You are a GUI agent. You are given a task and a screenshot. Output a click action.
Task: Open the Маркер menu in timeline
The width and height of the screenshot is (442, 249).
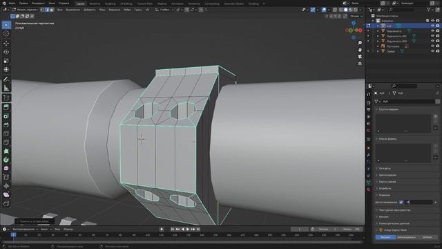[x=68, y=229]
